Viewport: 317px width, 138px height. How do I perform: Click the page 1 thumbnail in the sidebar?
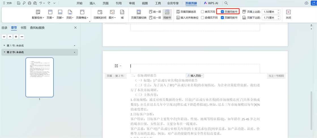[x=39, y=77]
